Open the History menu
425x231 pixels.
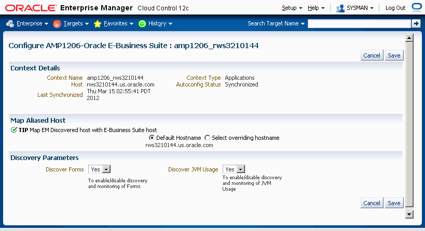(x=160, y=23)
